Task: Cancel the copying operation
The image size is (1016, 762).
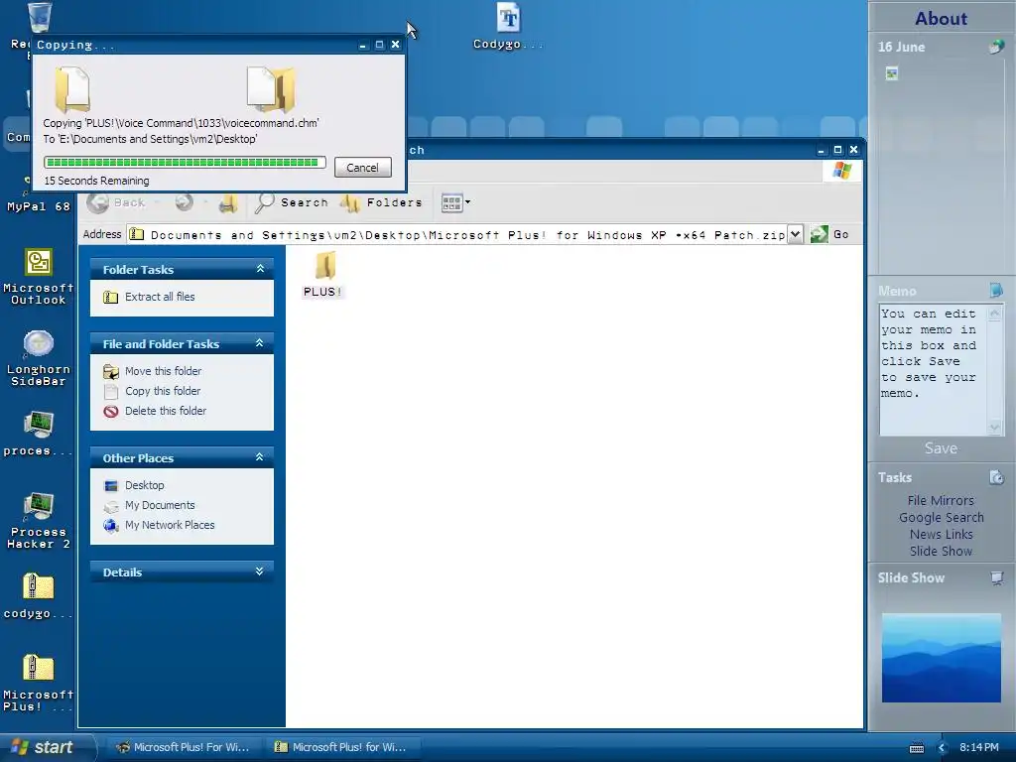Action: (362, 167)
